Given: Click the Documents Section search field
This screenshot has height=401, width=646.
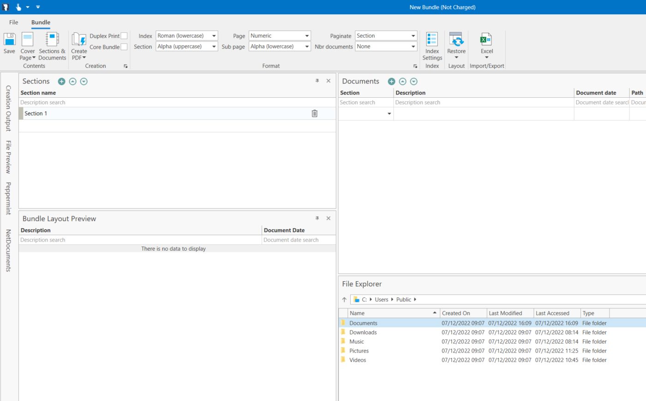Looking at the screenshot, I should click(x=366, y=102).
